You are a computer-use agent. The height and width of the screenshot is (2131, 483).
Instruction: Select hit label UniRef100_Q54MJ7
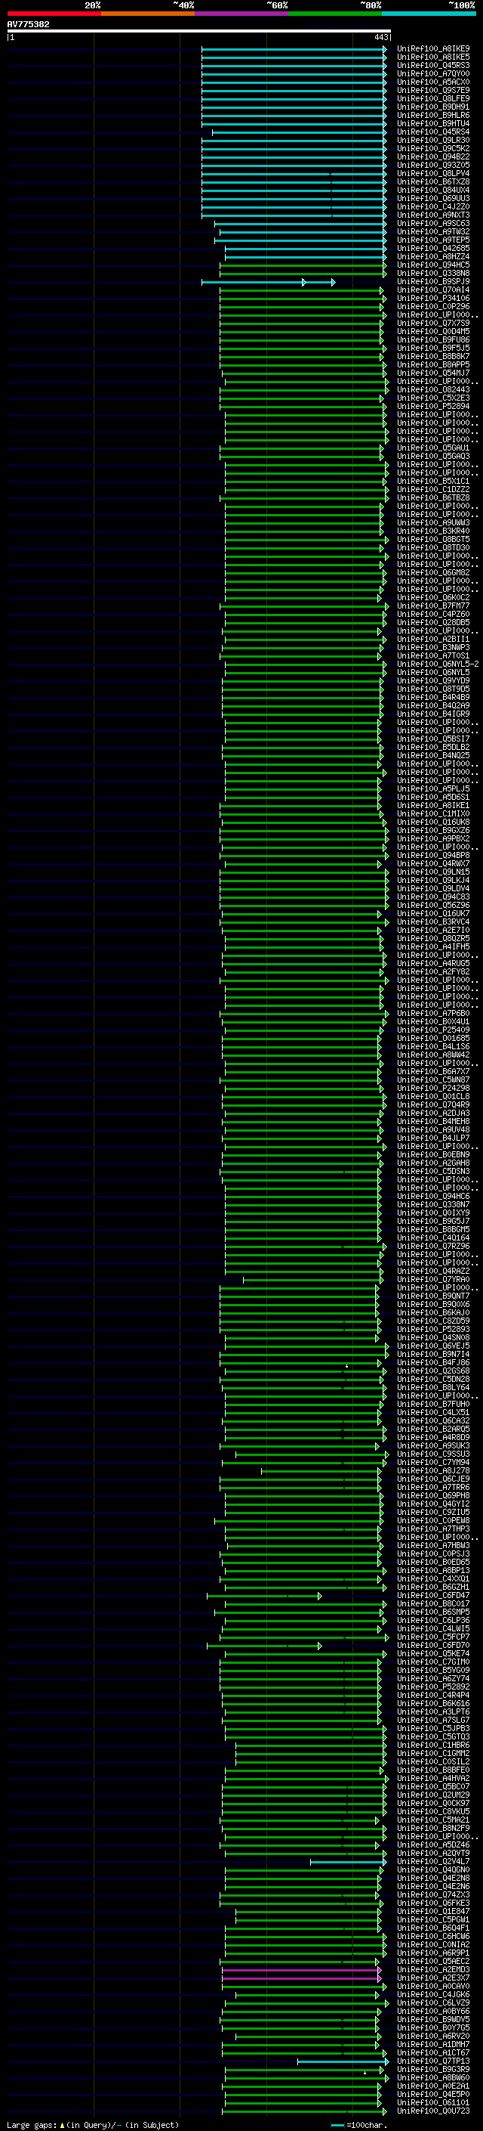tap(432, 373)
